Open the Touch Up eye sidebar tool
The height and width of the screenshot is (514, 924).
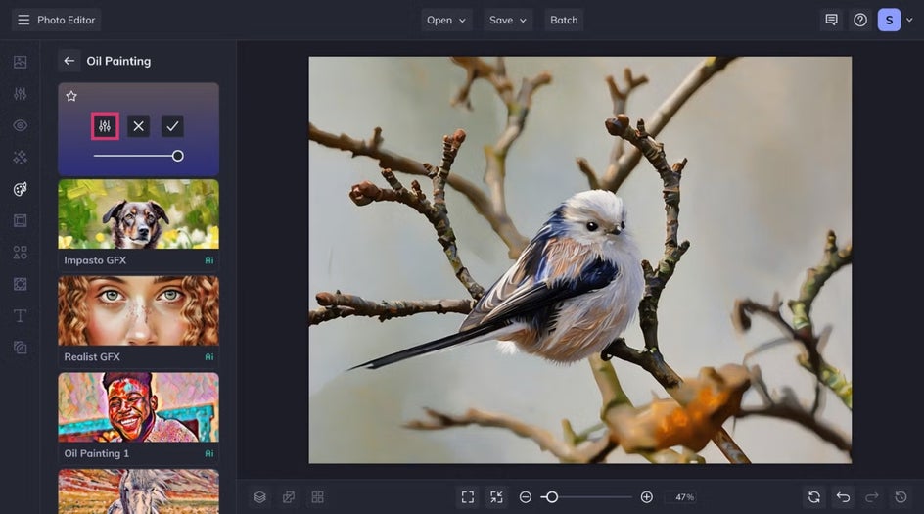(20, 125)
